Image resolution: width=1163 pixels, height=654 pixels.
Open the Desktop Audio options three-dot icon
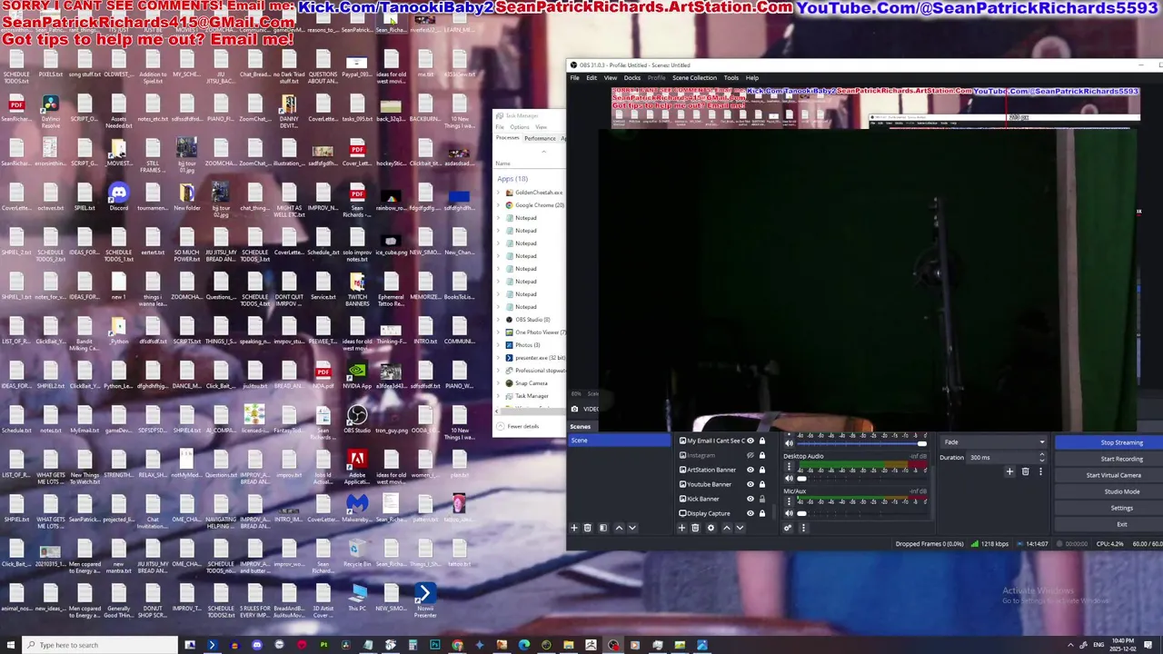click(x=789, y=466)
